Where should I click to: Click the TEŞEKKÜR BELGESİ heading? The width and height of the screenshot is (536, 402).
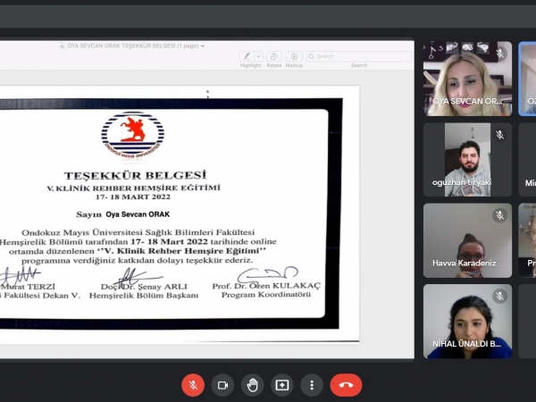(x=136, y=175)
